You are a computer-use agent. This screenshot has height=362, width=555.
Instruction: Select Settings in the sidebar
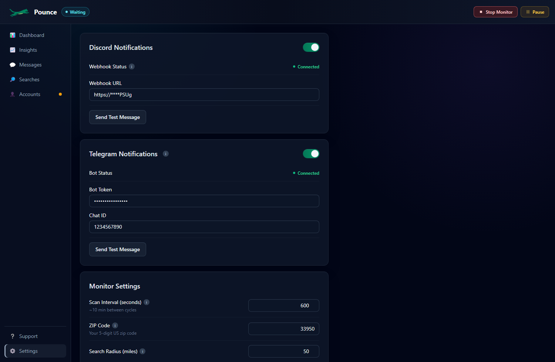click(x=35, y=351)
